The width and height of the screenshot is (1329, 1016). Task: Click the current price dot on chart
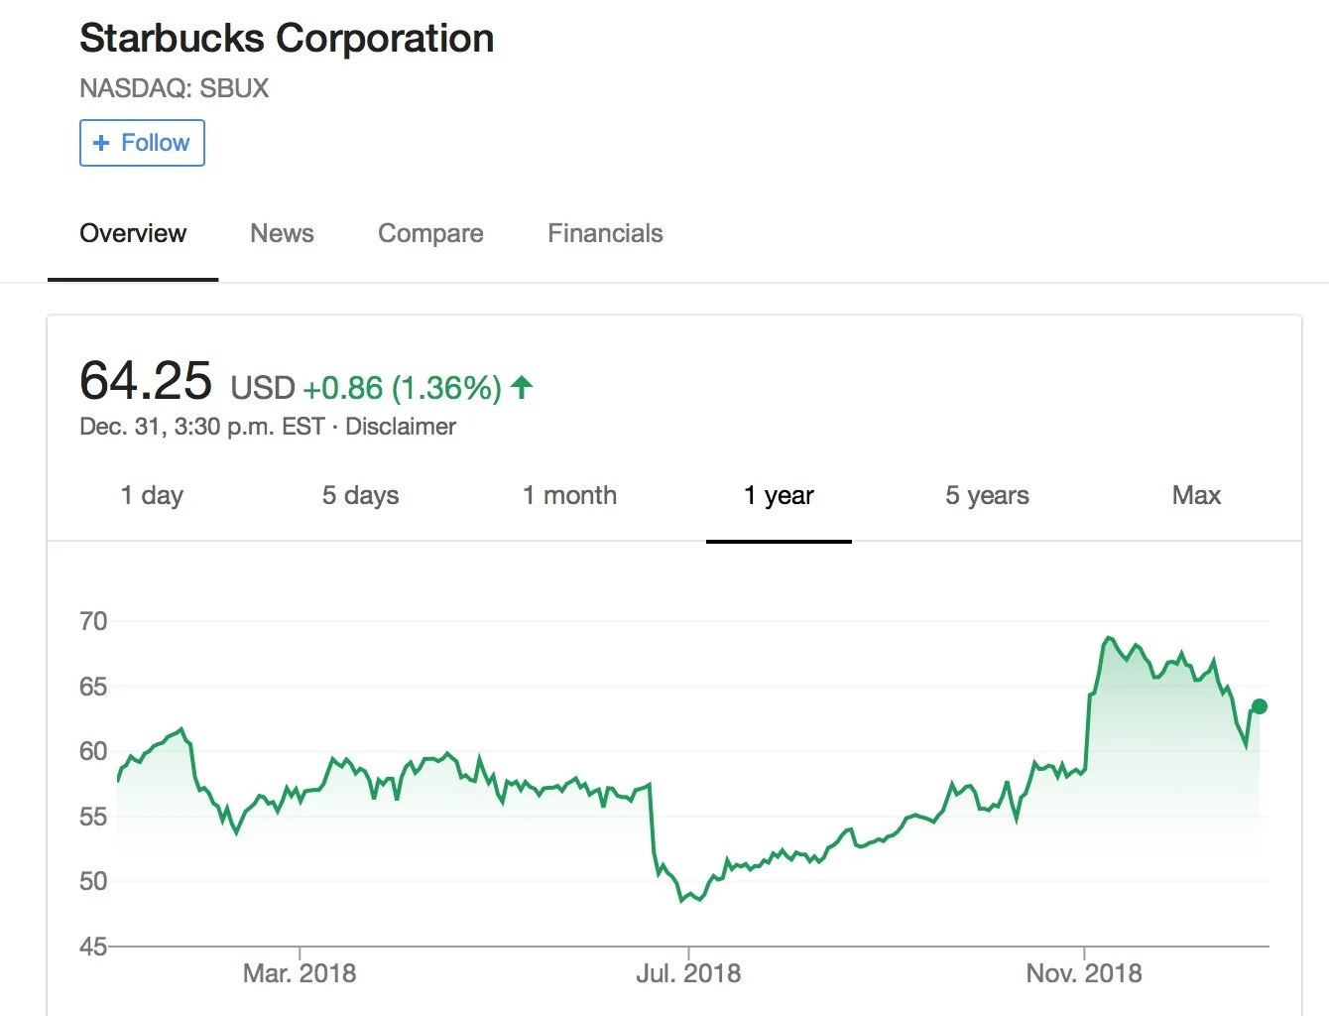[x=1260, y=706]
